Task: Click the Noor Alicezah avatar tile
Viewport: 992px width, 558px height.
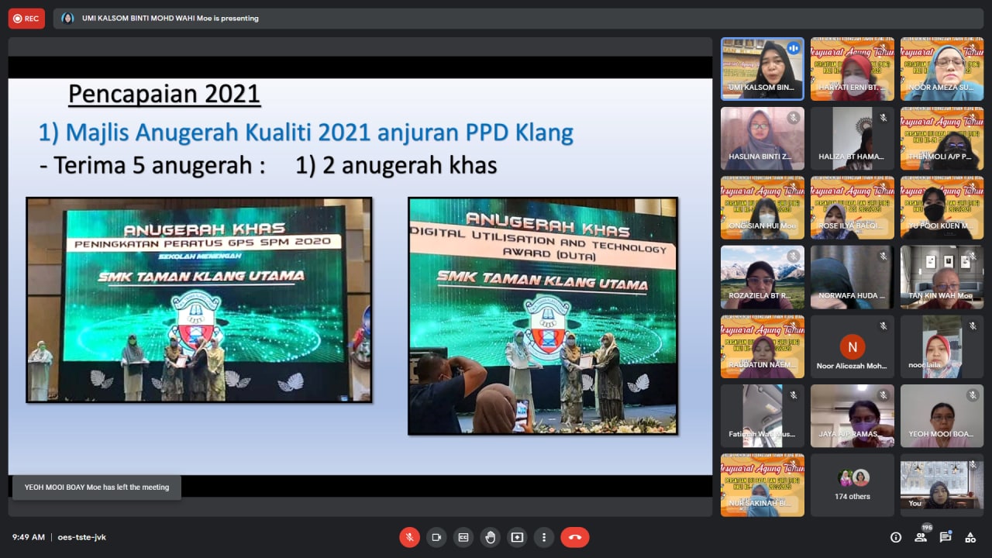Action: point(852,347)
